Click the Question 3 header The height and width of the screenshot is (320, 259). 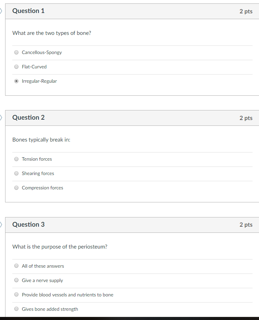(28, 225)
